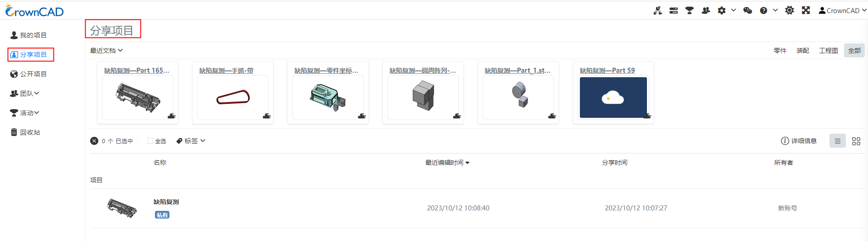
Task: Open the WeChat chat bubbles icon
Action: (x=747, y=10)
